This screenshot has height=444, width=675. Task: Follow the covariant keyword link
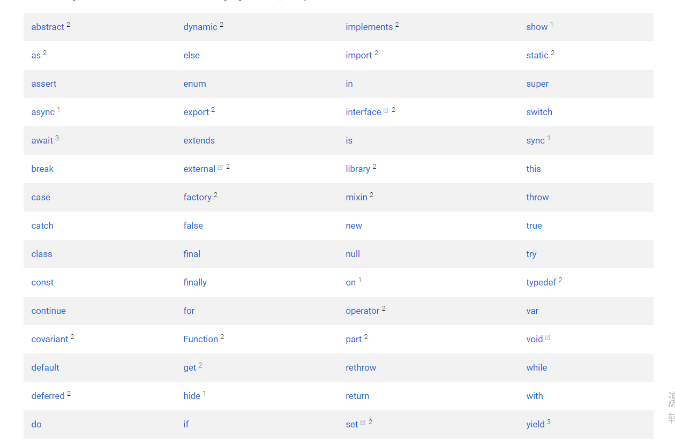click(x=50, y=339)
